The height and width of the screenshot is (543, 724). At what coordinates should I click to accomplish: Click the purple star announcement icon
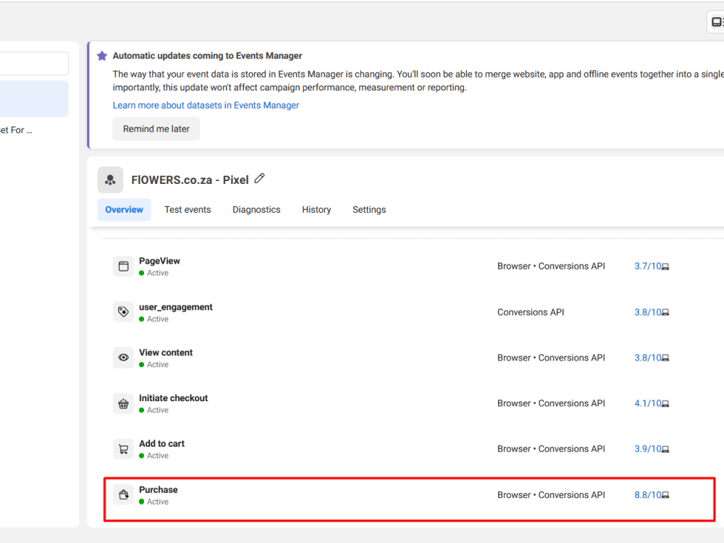pos(101,56)
